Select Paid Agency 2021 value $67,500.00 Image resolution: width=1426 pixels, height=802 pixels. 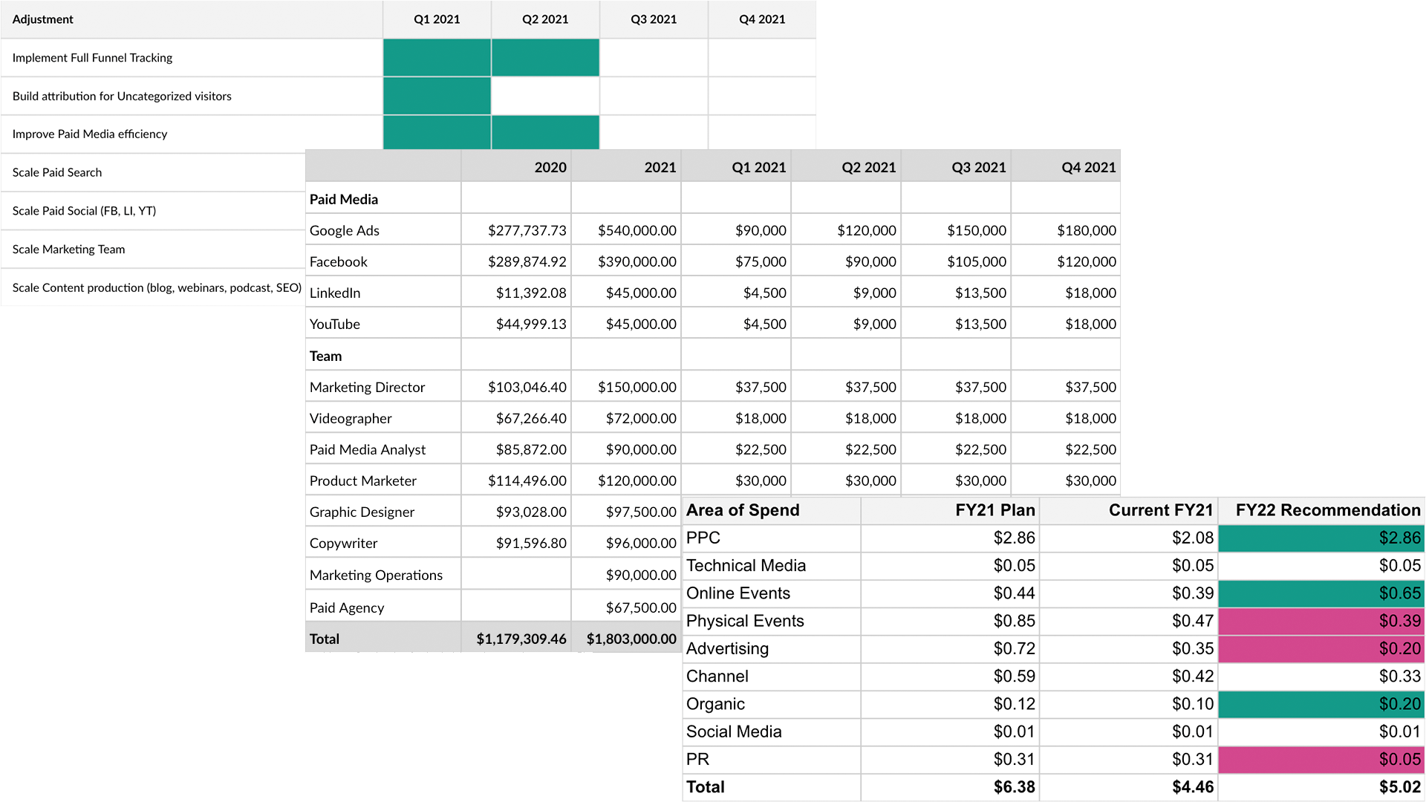641,607
